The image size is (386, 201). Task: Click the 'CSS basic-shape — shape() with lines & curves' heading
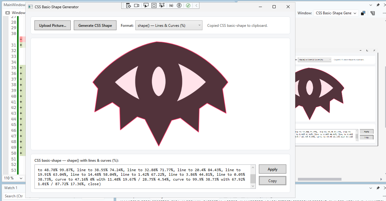pos(77,160)
